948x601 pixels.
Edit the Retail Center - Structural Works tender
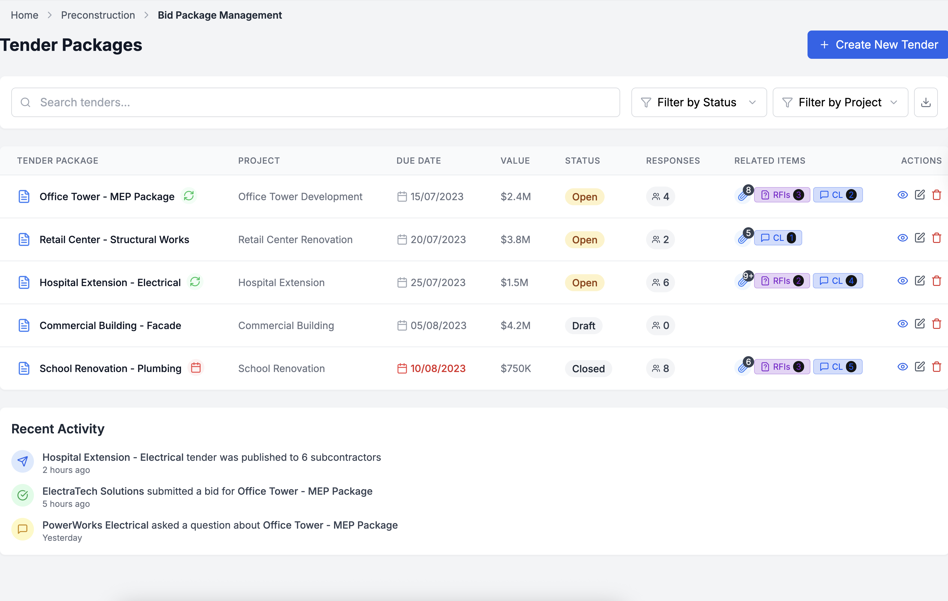pos(920,237)
